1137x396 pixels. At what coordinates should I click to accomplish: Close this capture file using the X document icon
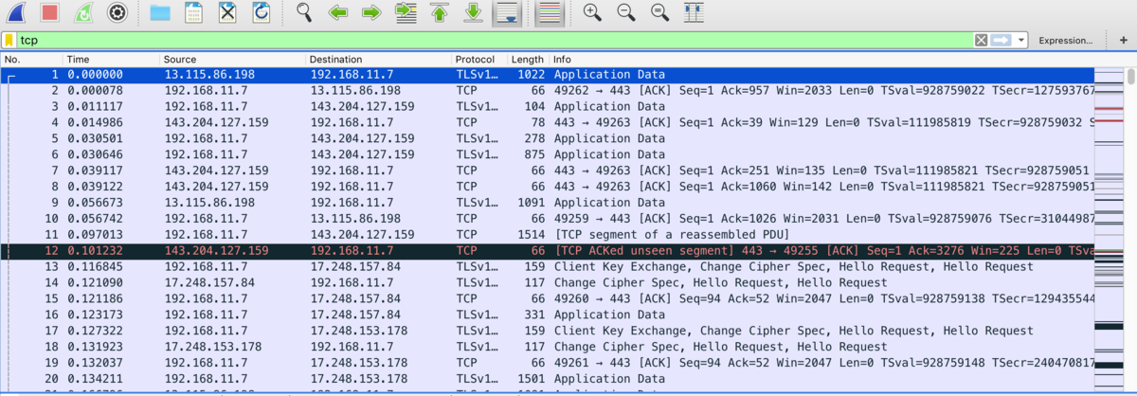tap(227, 13)
